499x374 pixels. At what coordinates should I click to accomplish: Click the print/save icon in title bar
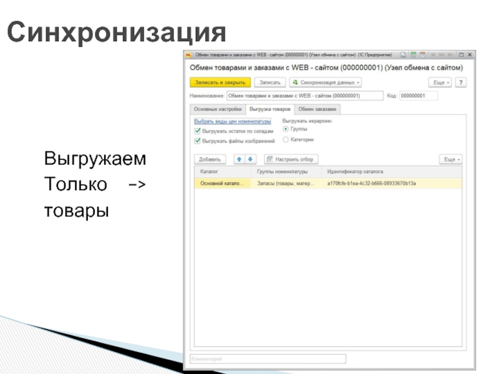coord(403,55)
